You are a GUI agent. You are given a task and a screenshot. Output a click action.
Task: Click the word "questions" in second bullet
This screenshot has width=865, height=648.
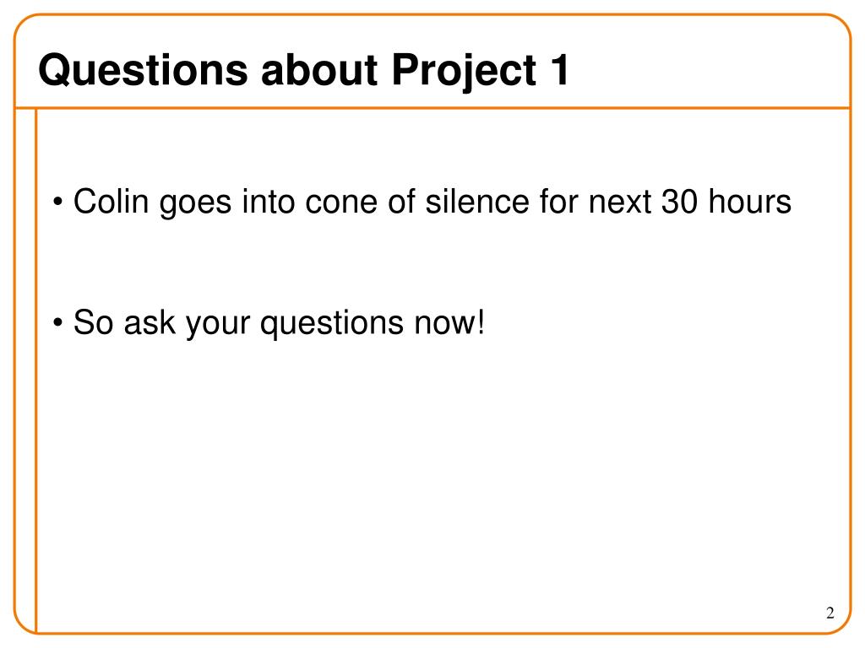(331, 325)
